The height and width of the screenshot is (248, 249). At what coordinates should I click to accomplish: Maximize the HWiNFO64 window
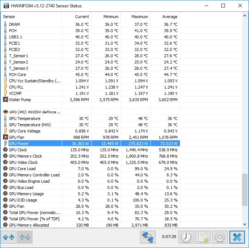point(223,6)
